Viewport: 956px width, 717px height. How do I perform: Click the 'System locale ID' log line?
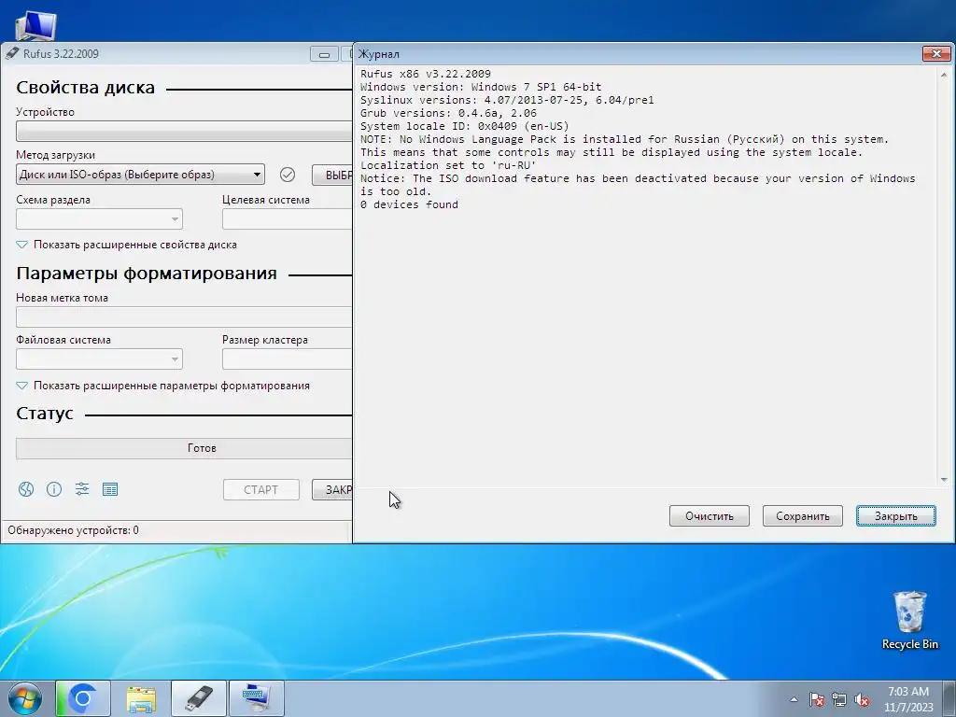coord(465,126)
